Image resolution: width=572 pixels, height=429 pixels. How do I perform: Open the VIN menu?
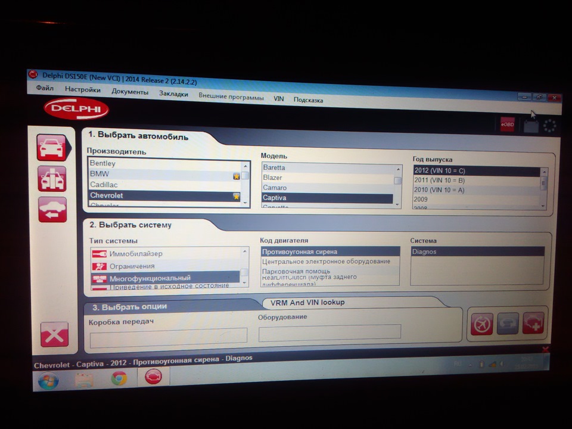point(279,98)
